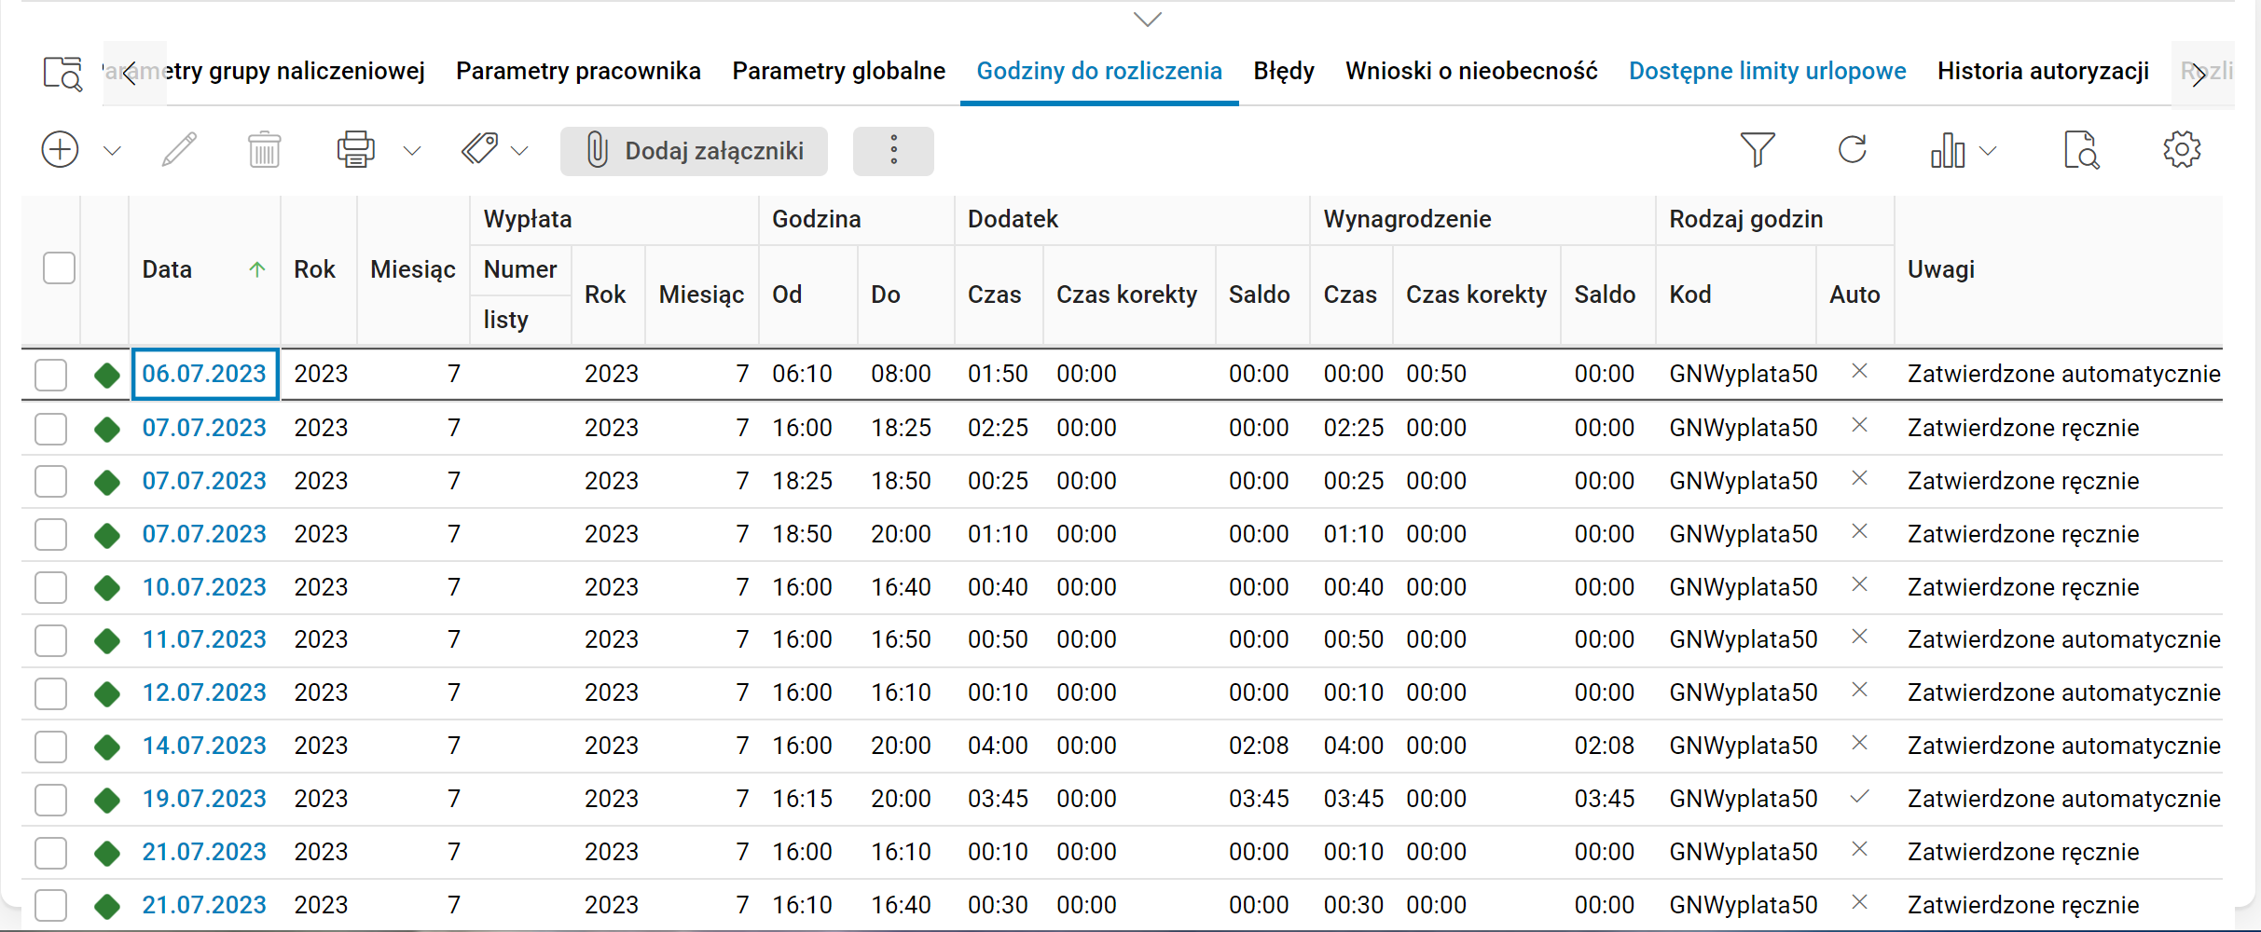Open the print options dropdown arrow
Viewport: 2261px width, 932px height.
pyautogui.click(x=412, y=151)
